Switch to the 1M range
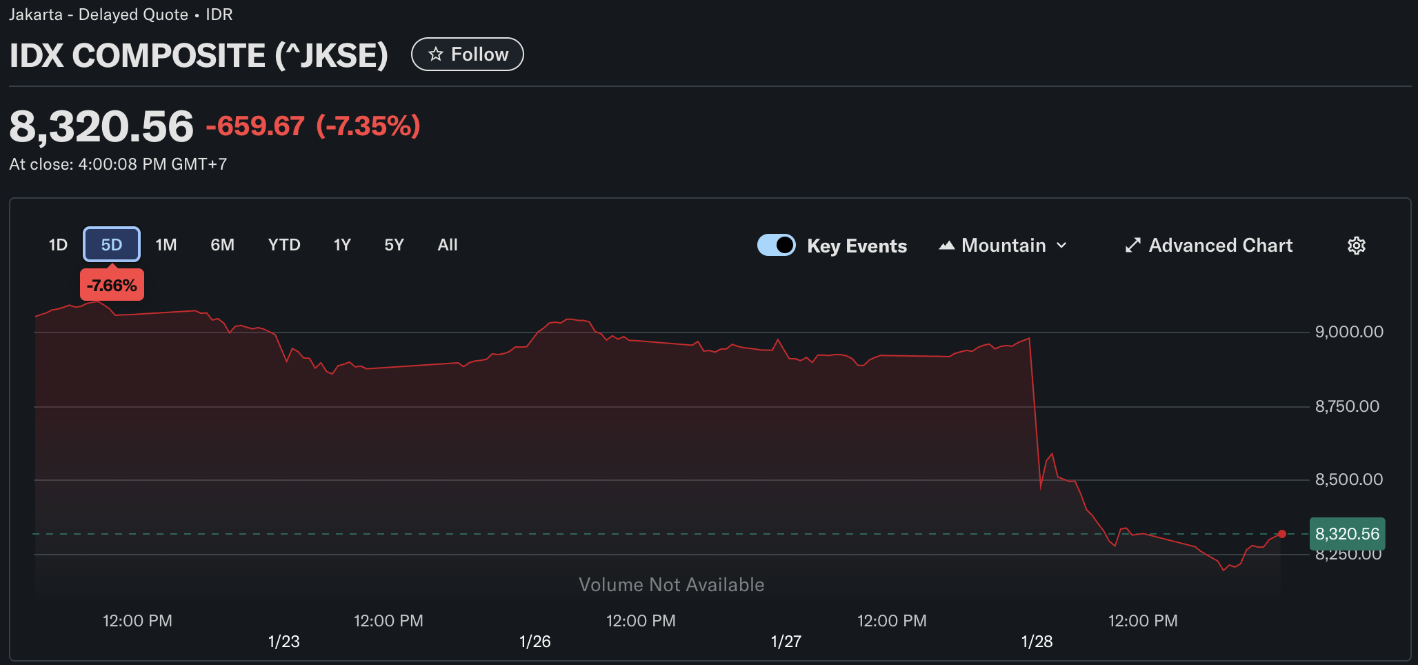Screen dimensions: 1418x665 [x=166, y=245]
